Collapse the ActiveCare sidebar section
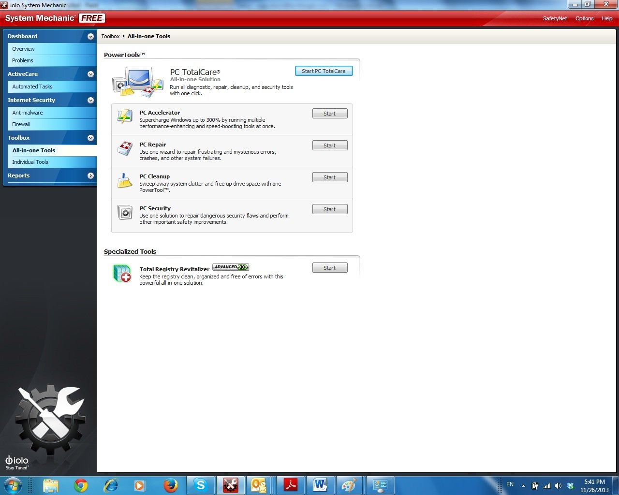 click(90, 74)
